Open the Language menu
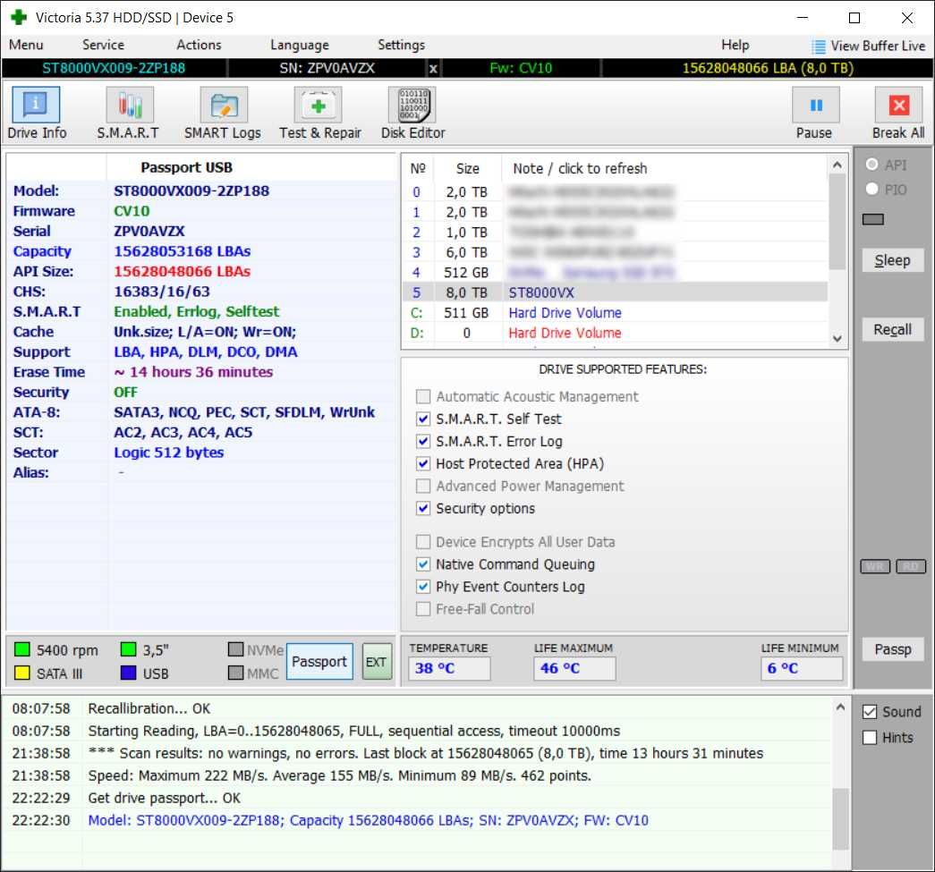The width and height of the screenshot is (935, 872). [300, 45]
